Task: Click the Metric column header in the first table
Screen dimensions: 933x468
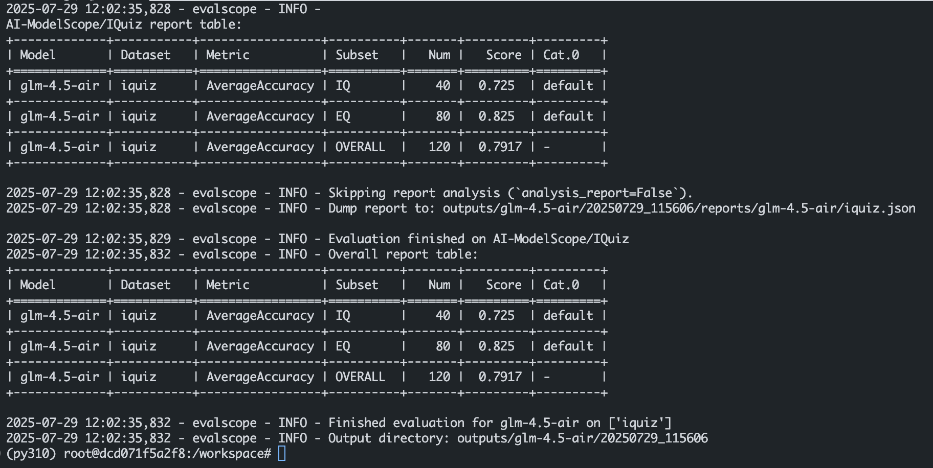Action: (228, 55)
